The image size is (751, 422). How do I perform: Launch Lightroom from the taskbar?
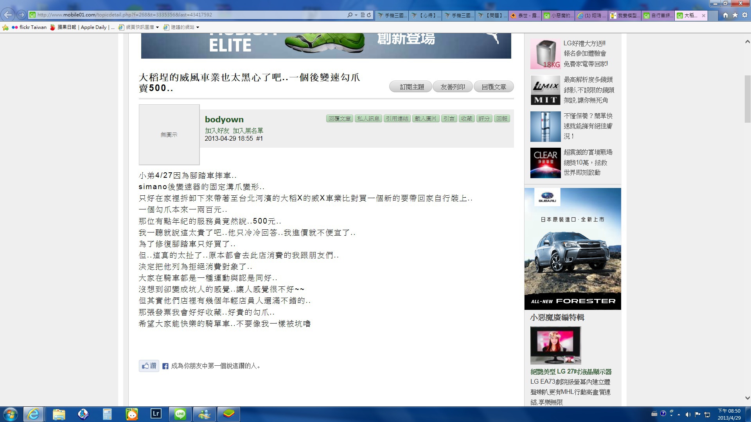point(156,414)
